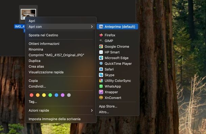Open with Microsoft Edge label

click(117, 58)
